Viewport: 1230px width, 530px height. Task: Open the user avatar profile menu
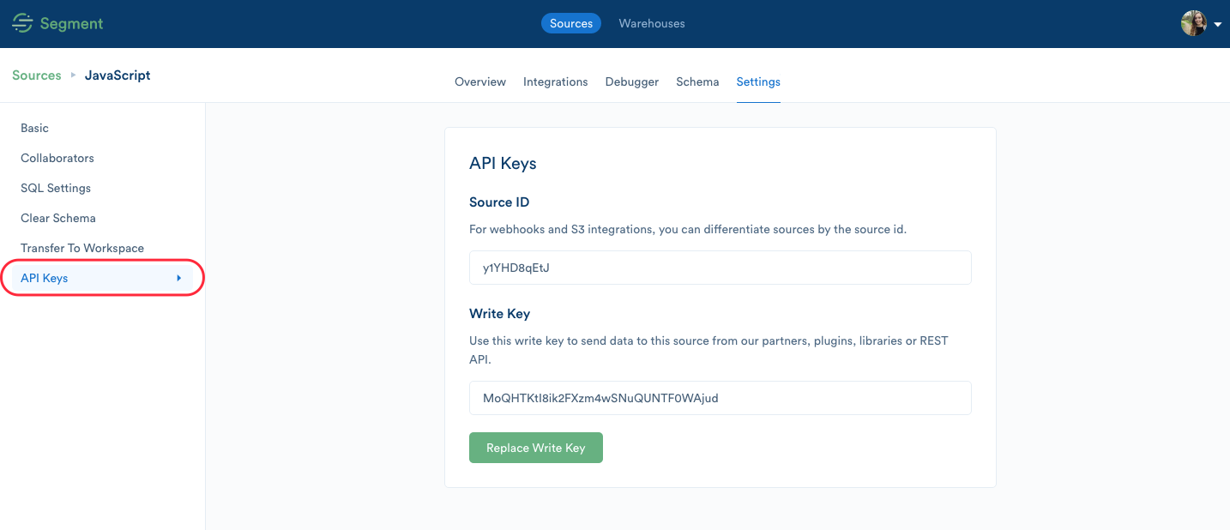click(x=1194, y=23)
